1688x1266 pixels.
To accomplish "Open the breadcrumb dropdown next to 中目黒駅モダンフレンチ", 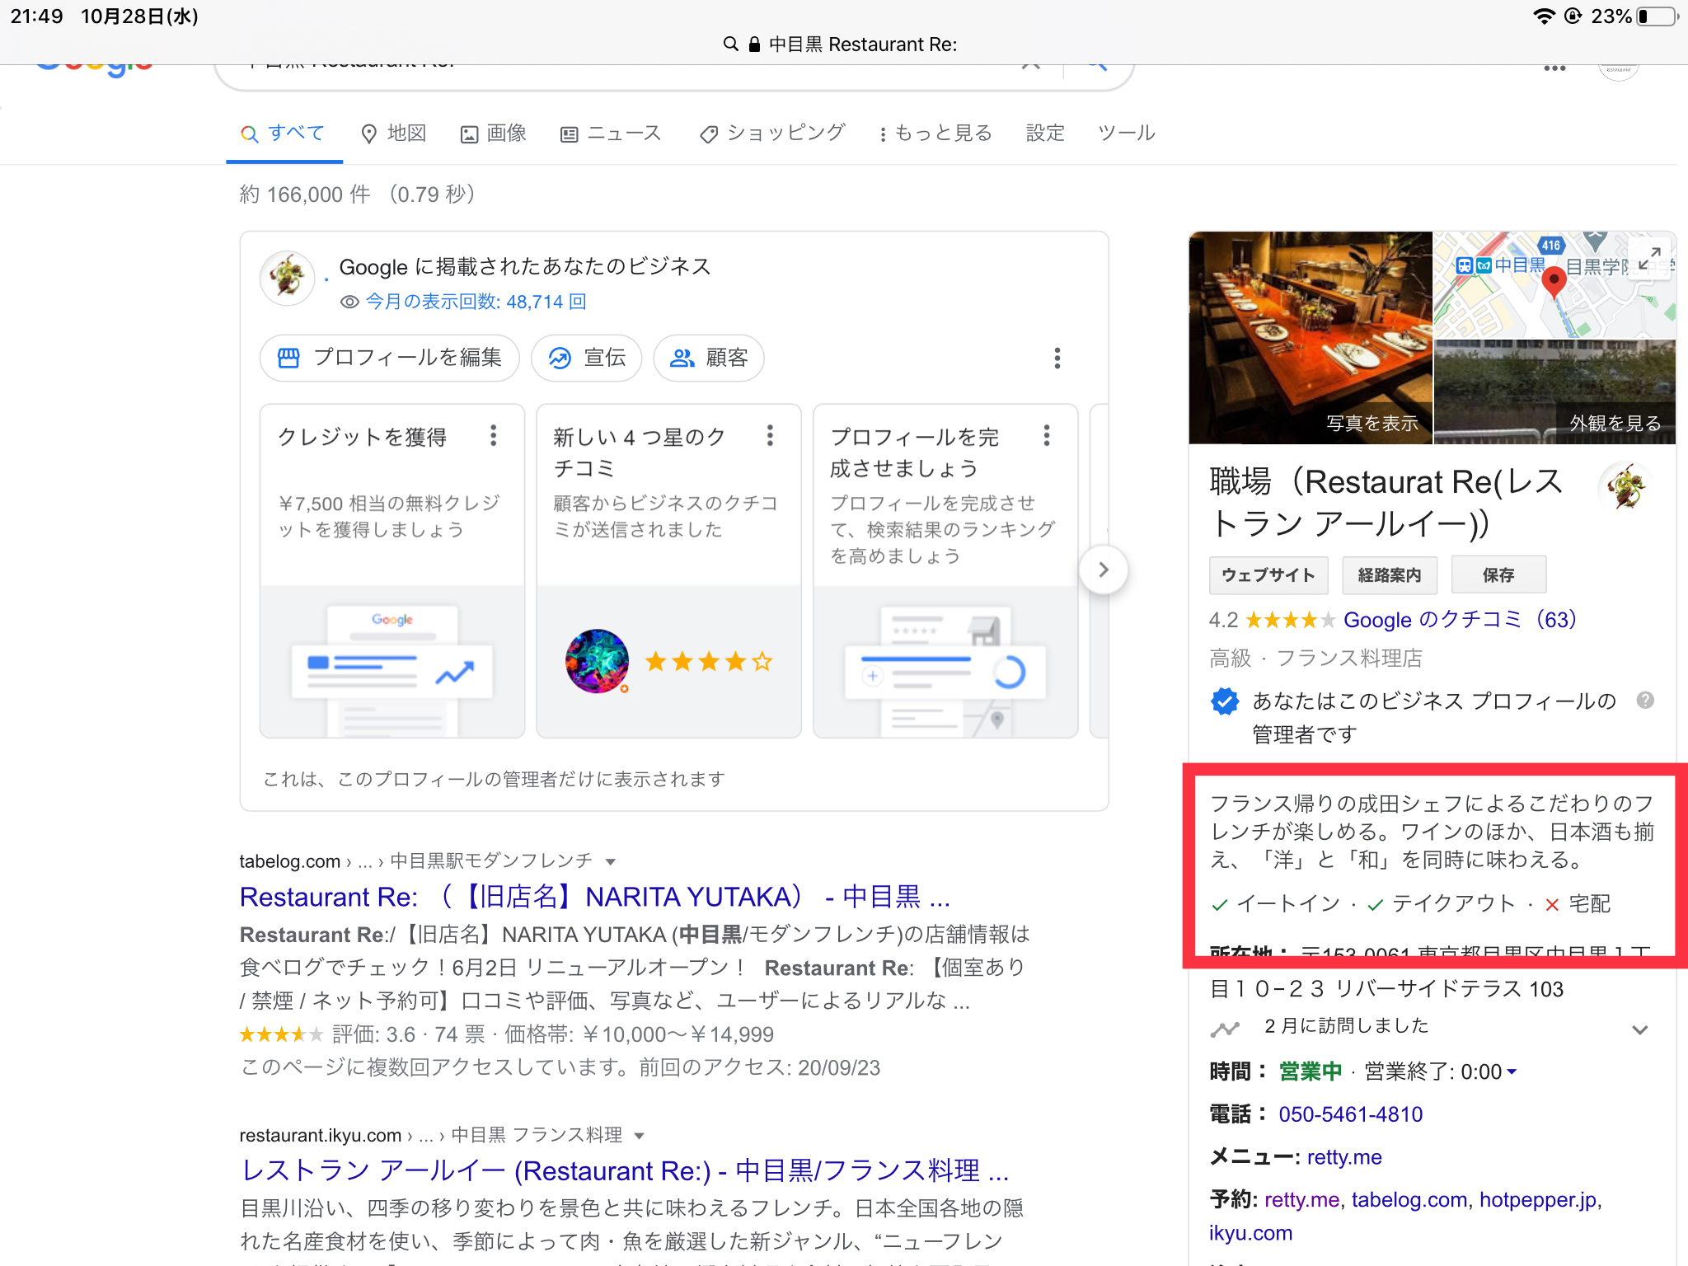I will pos(611,860).
